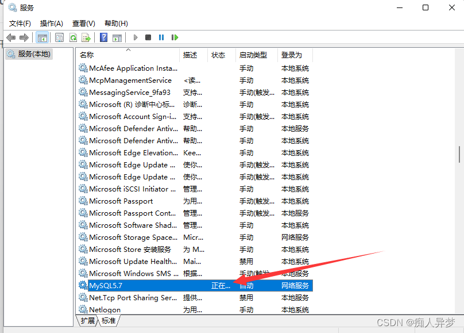Screen dimensions: 464x333
Task: Select the Netlogon service row
Action: [x=195, y=310]
